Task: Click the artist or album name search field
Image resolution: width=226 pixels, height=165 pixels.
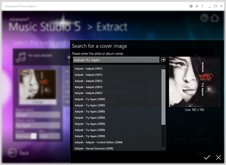Action: (x=116, y=60)
